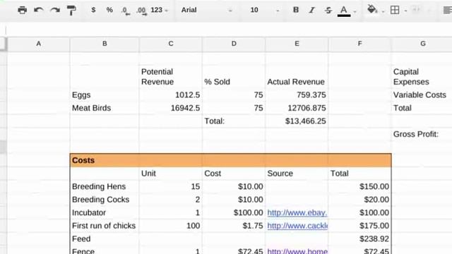The image size is (452, 254).
Task: Select the 'Incubator' cell
Action: coord(105,213)
